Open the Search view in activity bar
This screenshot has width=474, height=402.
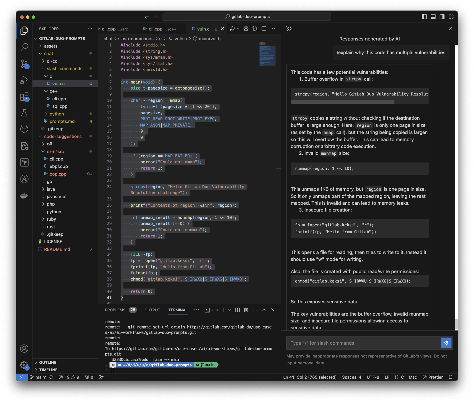pos(24,47)
